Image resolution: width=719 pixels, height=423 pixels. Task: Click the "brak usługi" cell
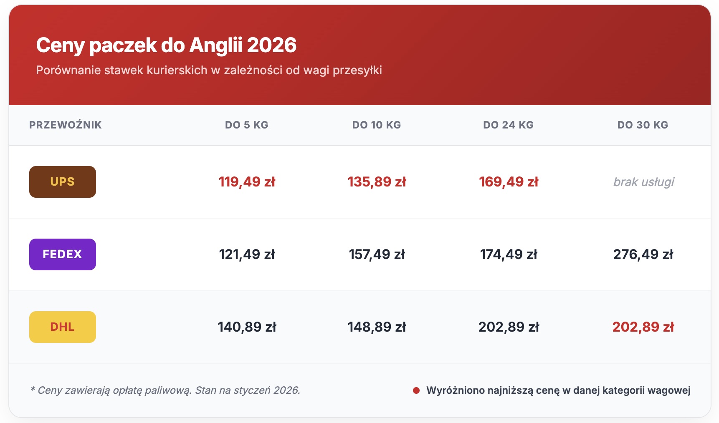pyautogui.click(x=643, y=182)
